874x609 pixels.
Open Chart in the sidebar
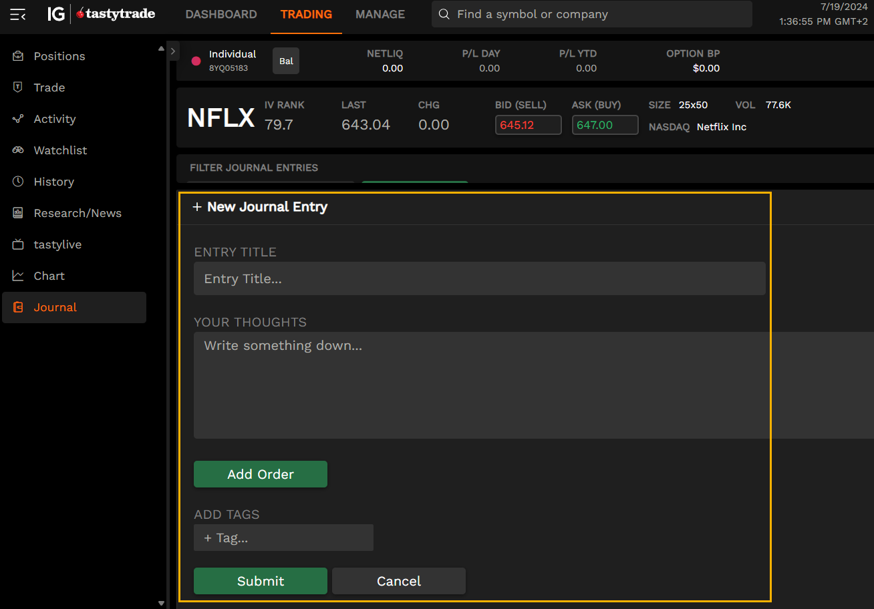(74, 276)
